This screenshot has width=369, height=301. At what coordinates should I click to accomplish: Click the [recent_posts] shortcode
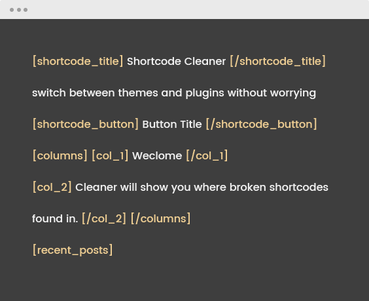point(73,250)
